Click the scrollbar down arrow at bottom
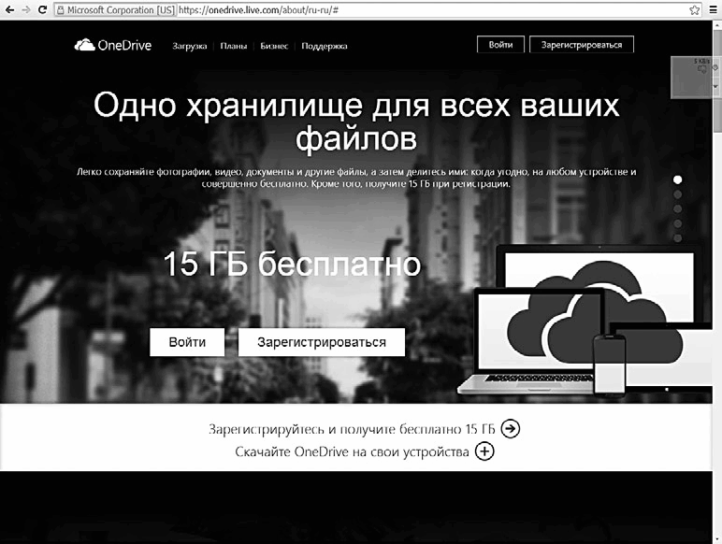The image size is (722, 544). (x=718, y=538)
